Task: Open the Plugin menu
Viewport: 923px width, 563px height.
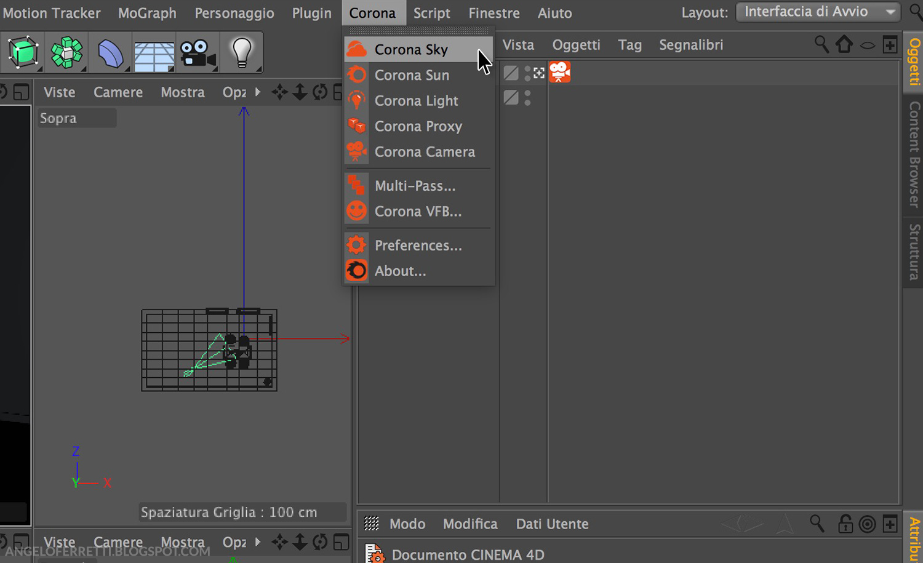Action: (x=312, y=13)
